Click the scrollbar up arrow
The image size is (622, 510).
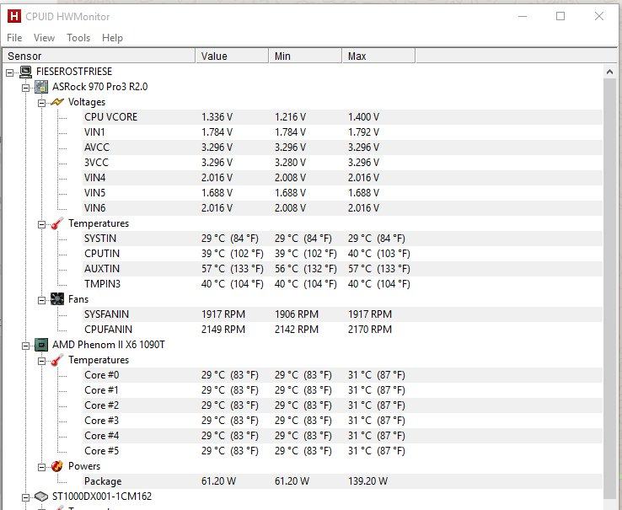click(609, 72)
